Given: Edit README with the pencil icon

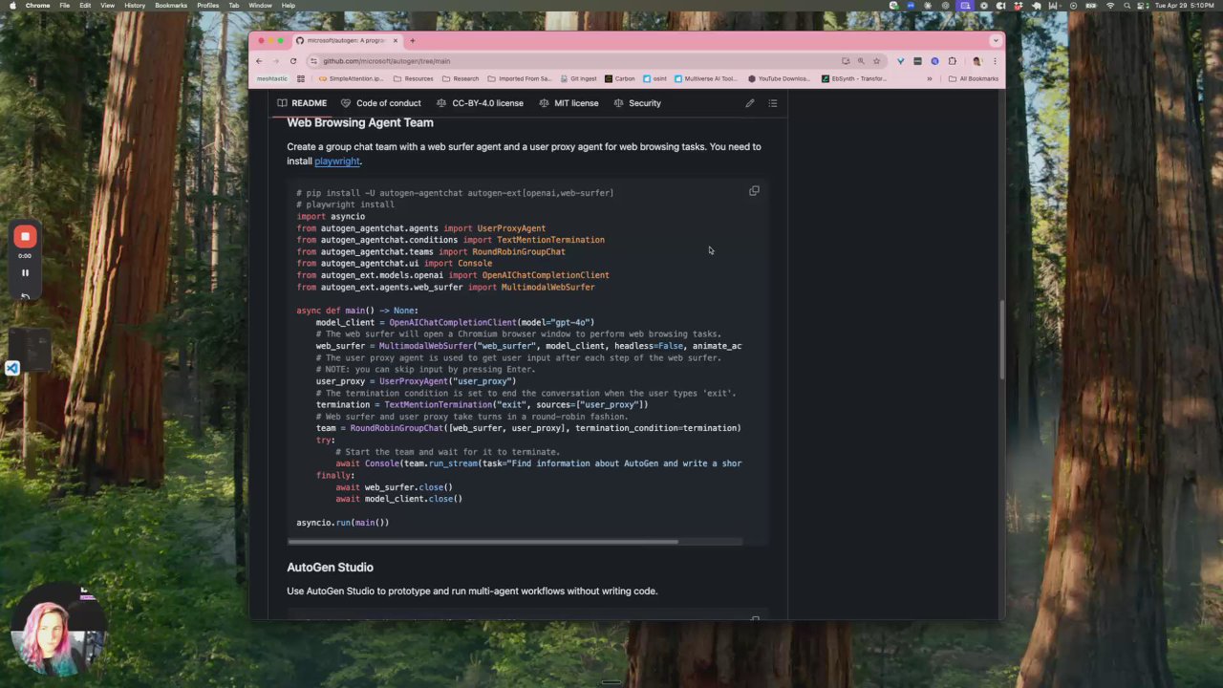Looking at the screenshot, I should coord(749,103).
